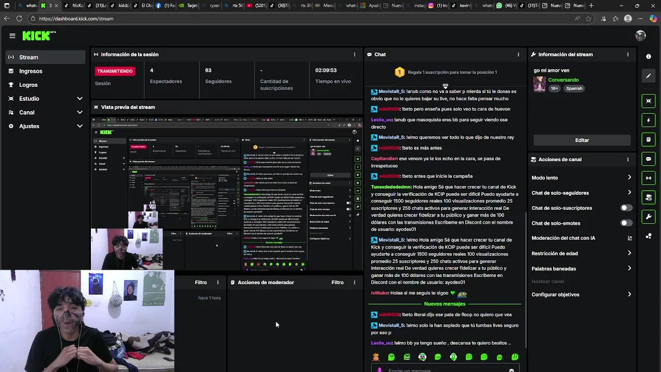This screenshot has height=372, width=661.
Task: Click the Nuevos mensajes divider link
Action: (445, 304)
